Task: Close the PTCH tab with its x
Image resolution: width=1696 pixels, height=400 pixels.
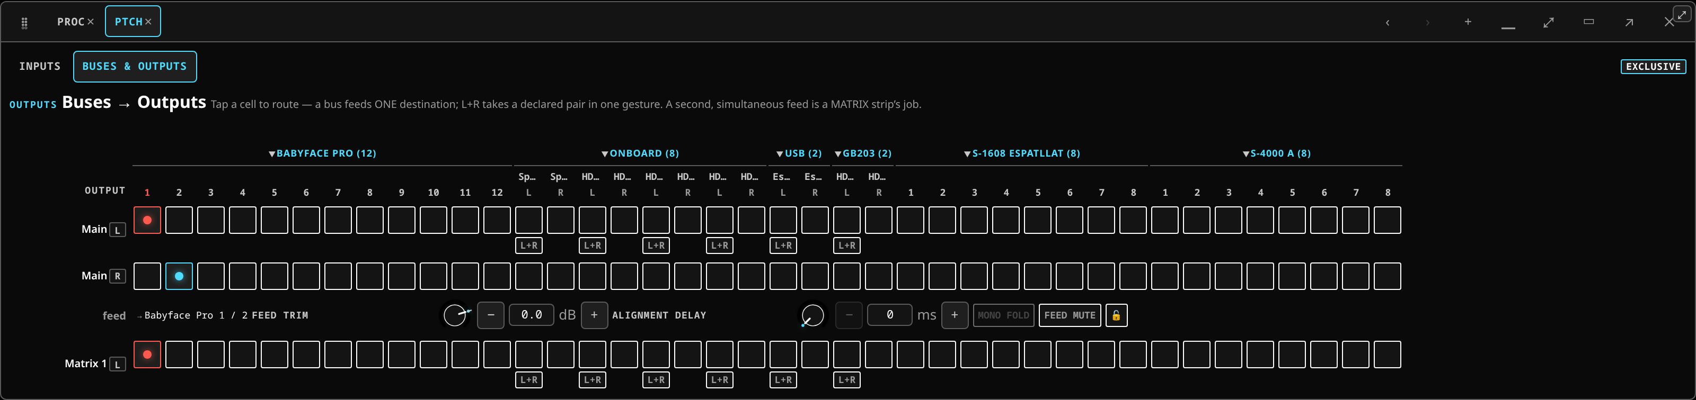Action: pyautogui.click(x=149, y=22)
